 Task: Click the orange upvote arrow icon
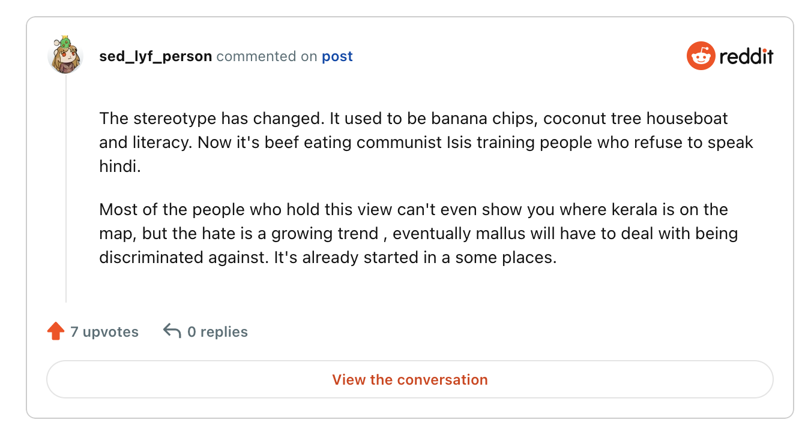point(56,331)
